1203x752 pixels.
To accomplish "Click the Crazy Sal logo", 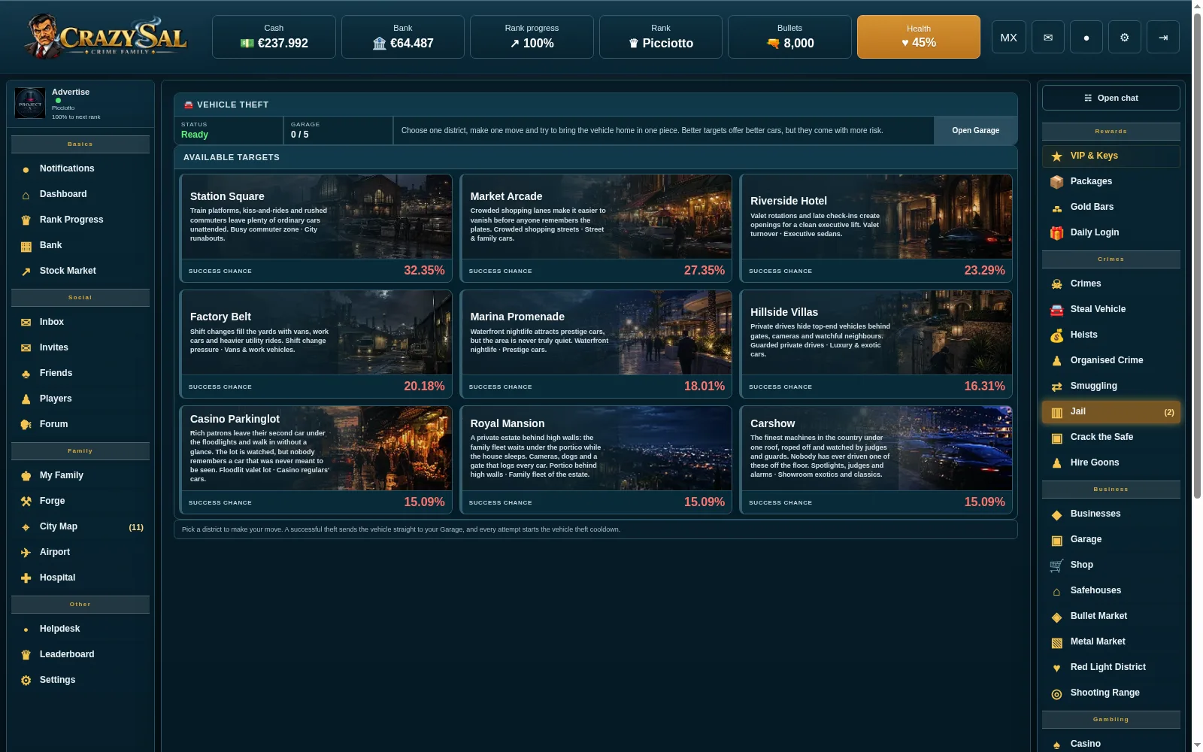I will coord(107,36).
